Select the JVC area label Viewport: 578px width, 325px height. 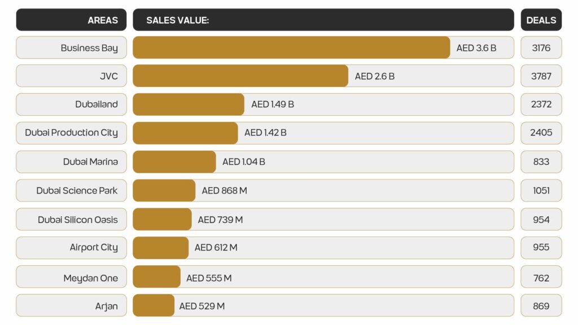click(x=108, y=76)
